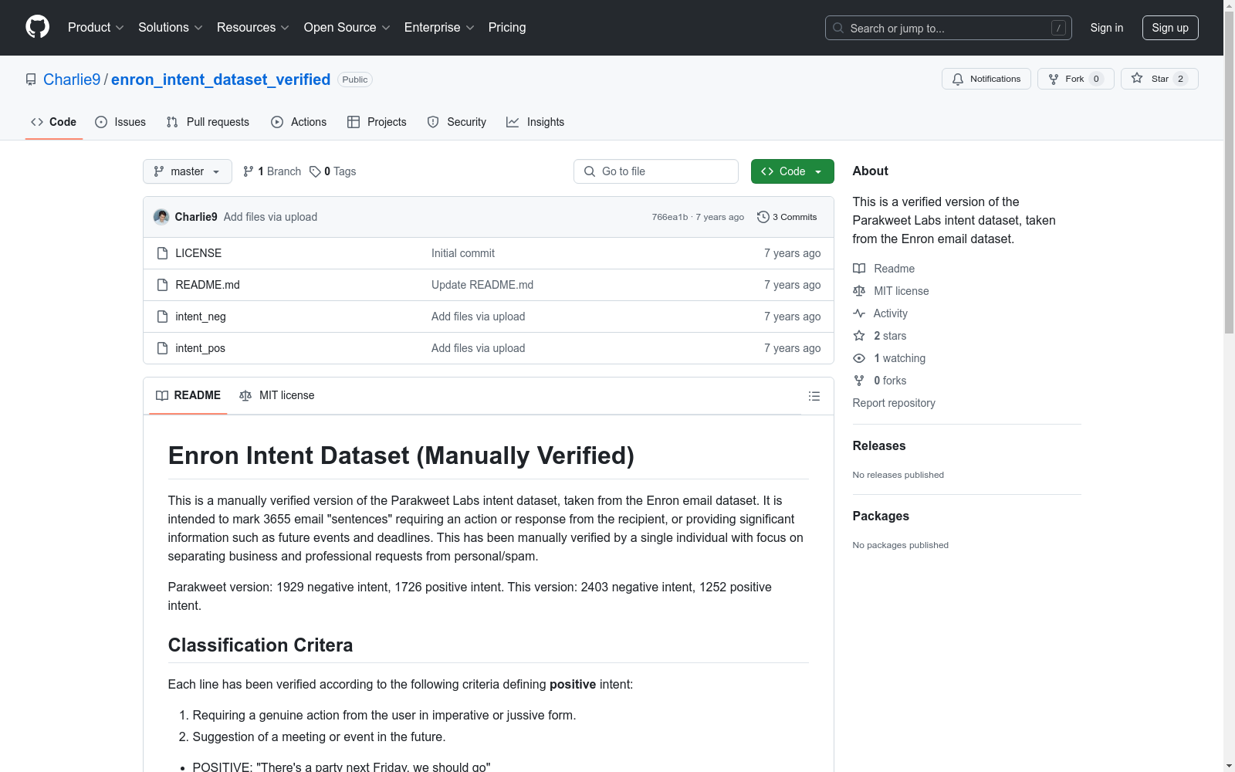The width and height of the screenshot is (1235, 772).
Task: Click the Packages heading link
Action: tap(881, 516)
